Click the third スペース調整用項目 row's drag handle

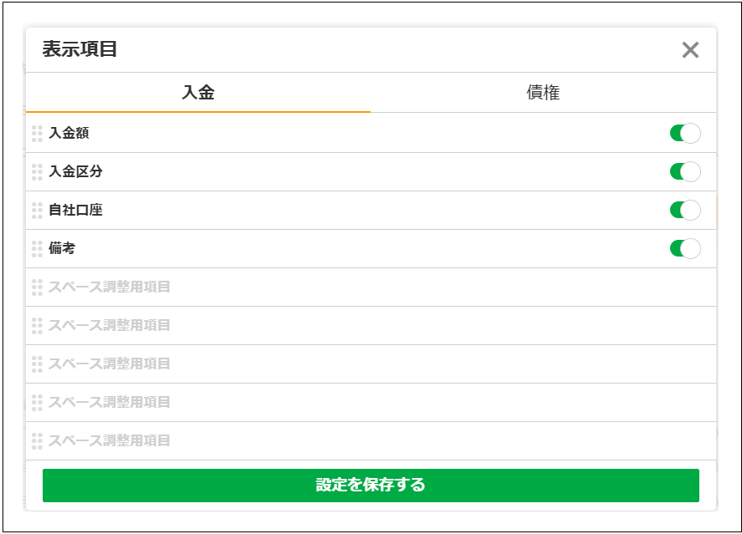[37, 364]
